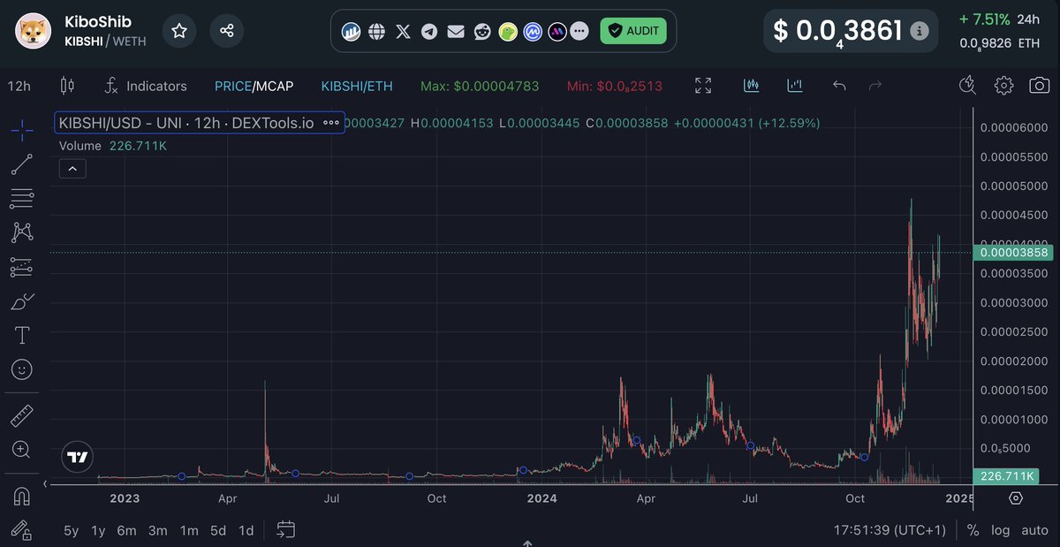The height and width of the screenshot is (547, 1060).
Task: Open the share button next to KiboShib
Action: 227,31
